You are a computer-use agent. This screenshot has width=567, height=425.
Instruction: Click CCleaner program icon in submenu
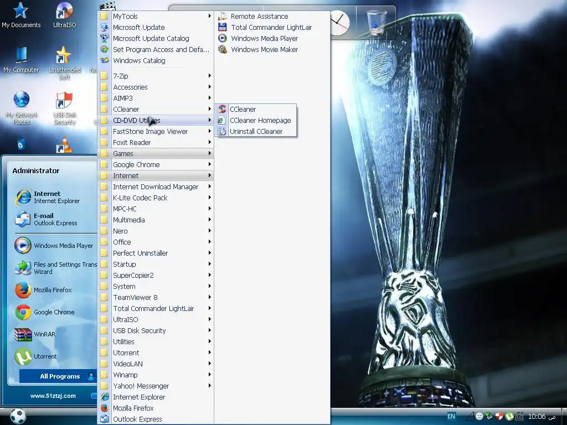(222, 109)
